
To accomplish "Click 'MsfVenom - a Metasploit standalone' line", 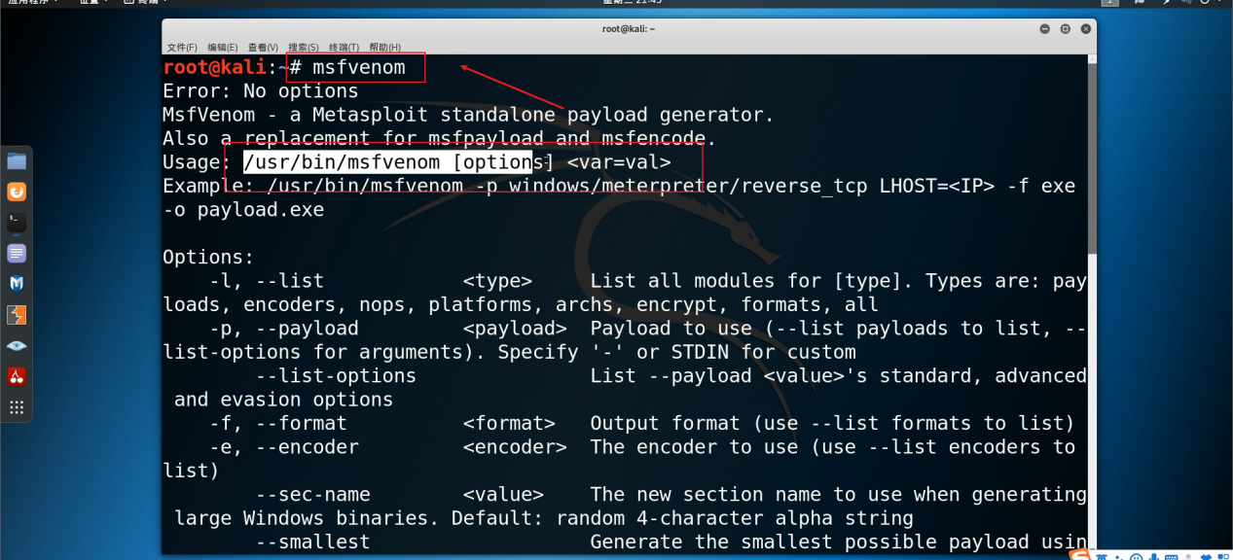I will click(468, 115).
